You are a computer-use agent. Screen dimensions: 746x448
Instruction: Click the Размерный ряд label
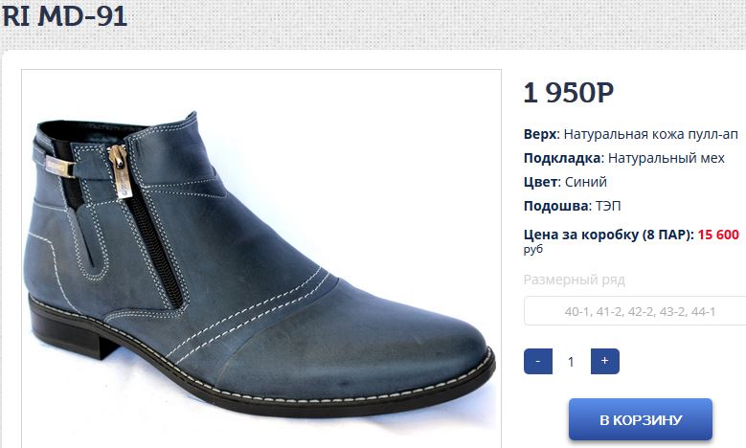pyautogui.click(x=575, y=280)
